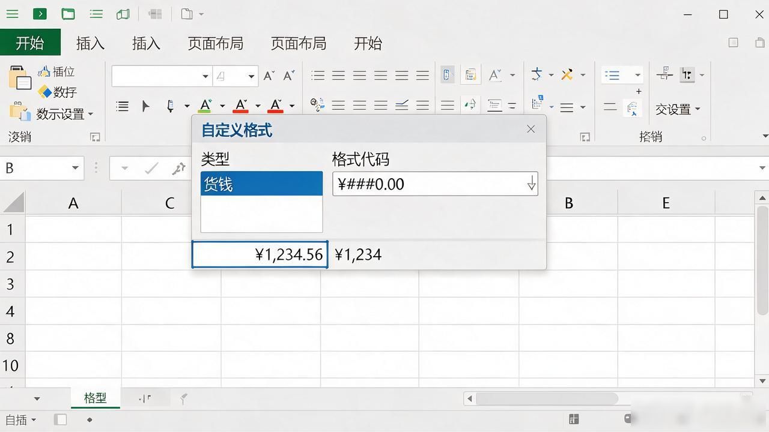Viewport: 769px width, 432px height.
Task: Click the small plus icon below list dropdown
Action: pos(639,91)
